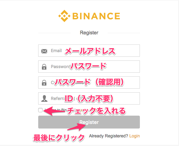Click the person silhouette icon beside Referral
Image resolution: width=179 pixels, height=146 pixels.
pyautogui.click(x=44, y=98)
